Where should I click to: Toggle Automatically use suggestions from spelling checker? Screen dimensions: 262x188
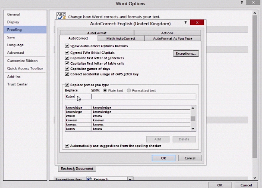67,146
